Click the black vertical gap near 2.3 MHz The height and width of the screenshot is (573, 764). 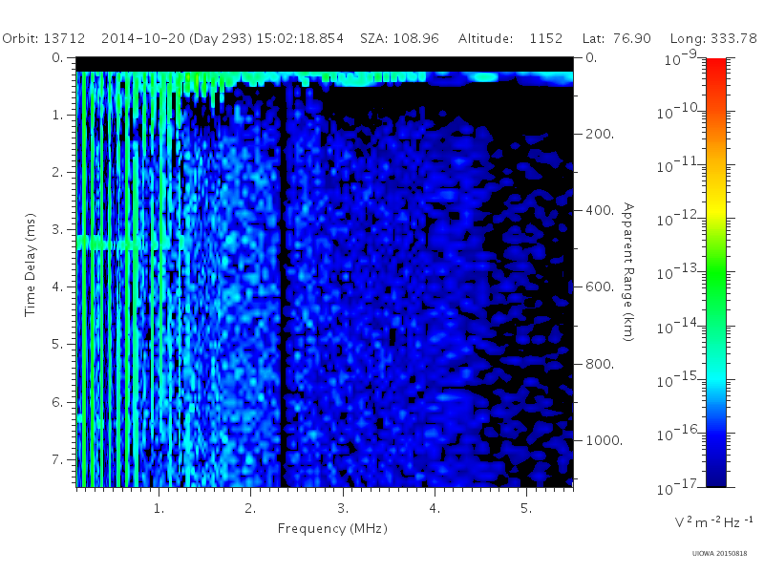[x=283, y=287]
